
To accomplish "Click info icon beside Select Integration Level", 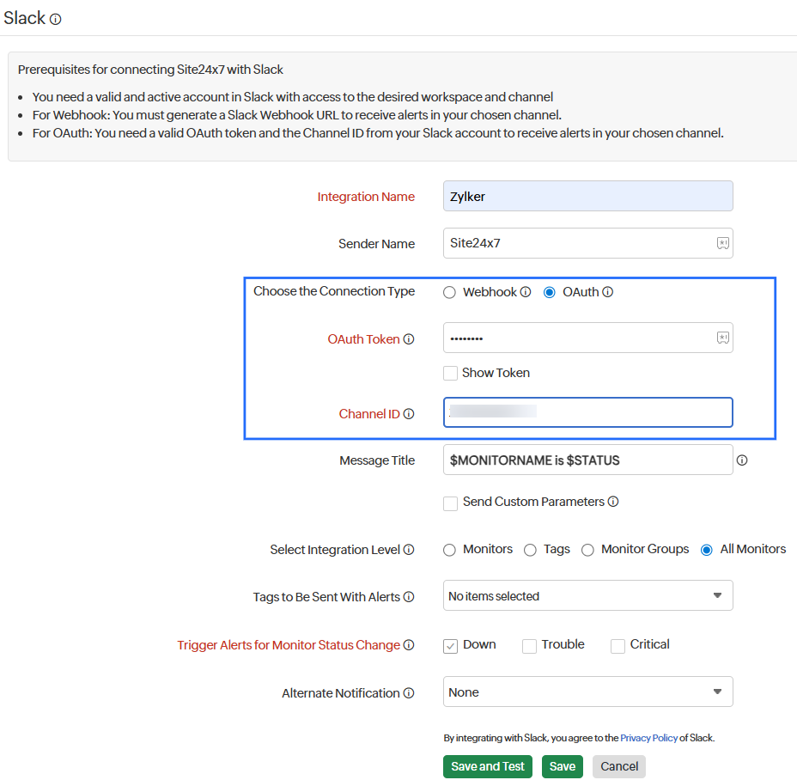I will (x=411, y=549).
